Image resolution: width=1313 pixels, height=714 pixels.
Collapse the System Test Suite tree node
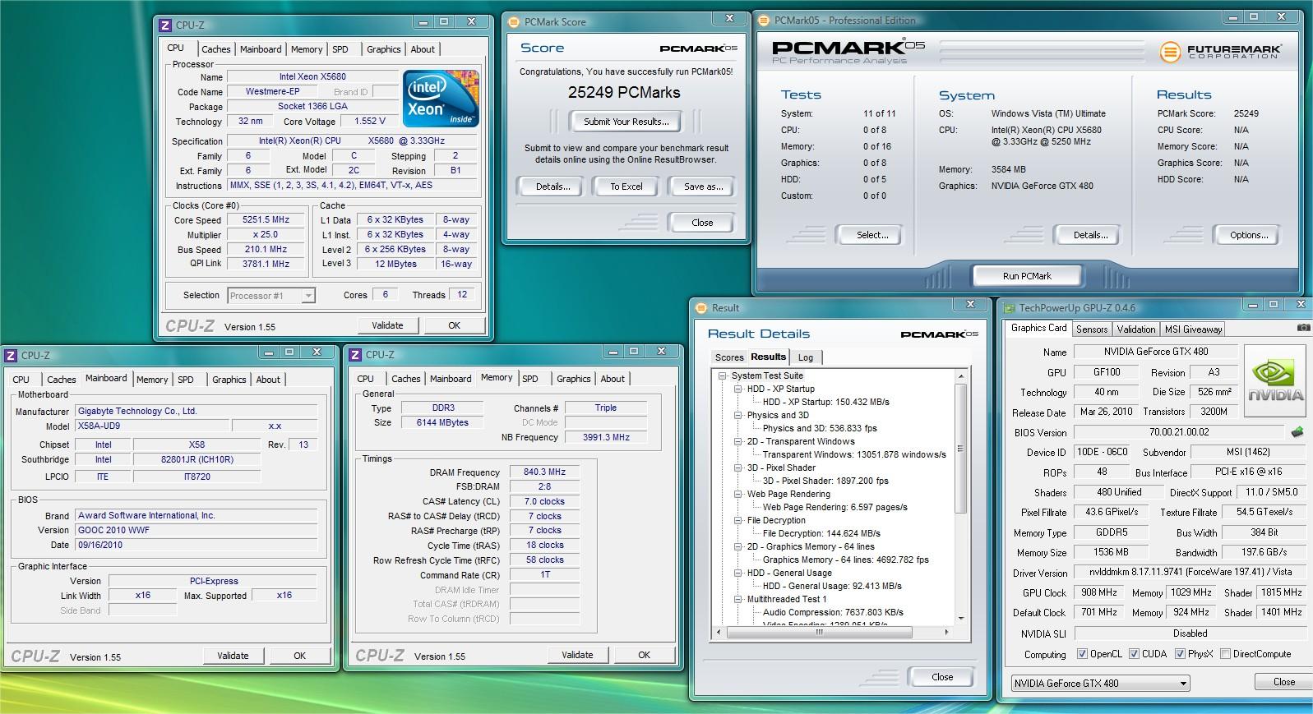(x=723, y=375)
